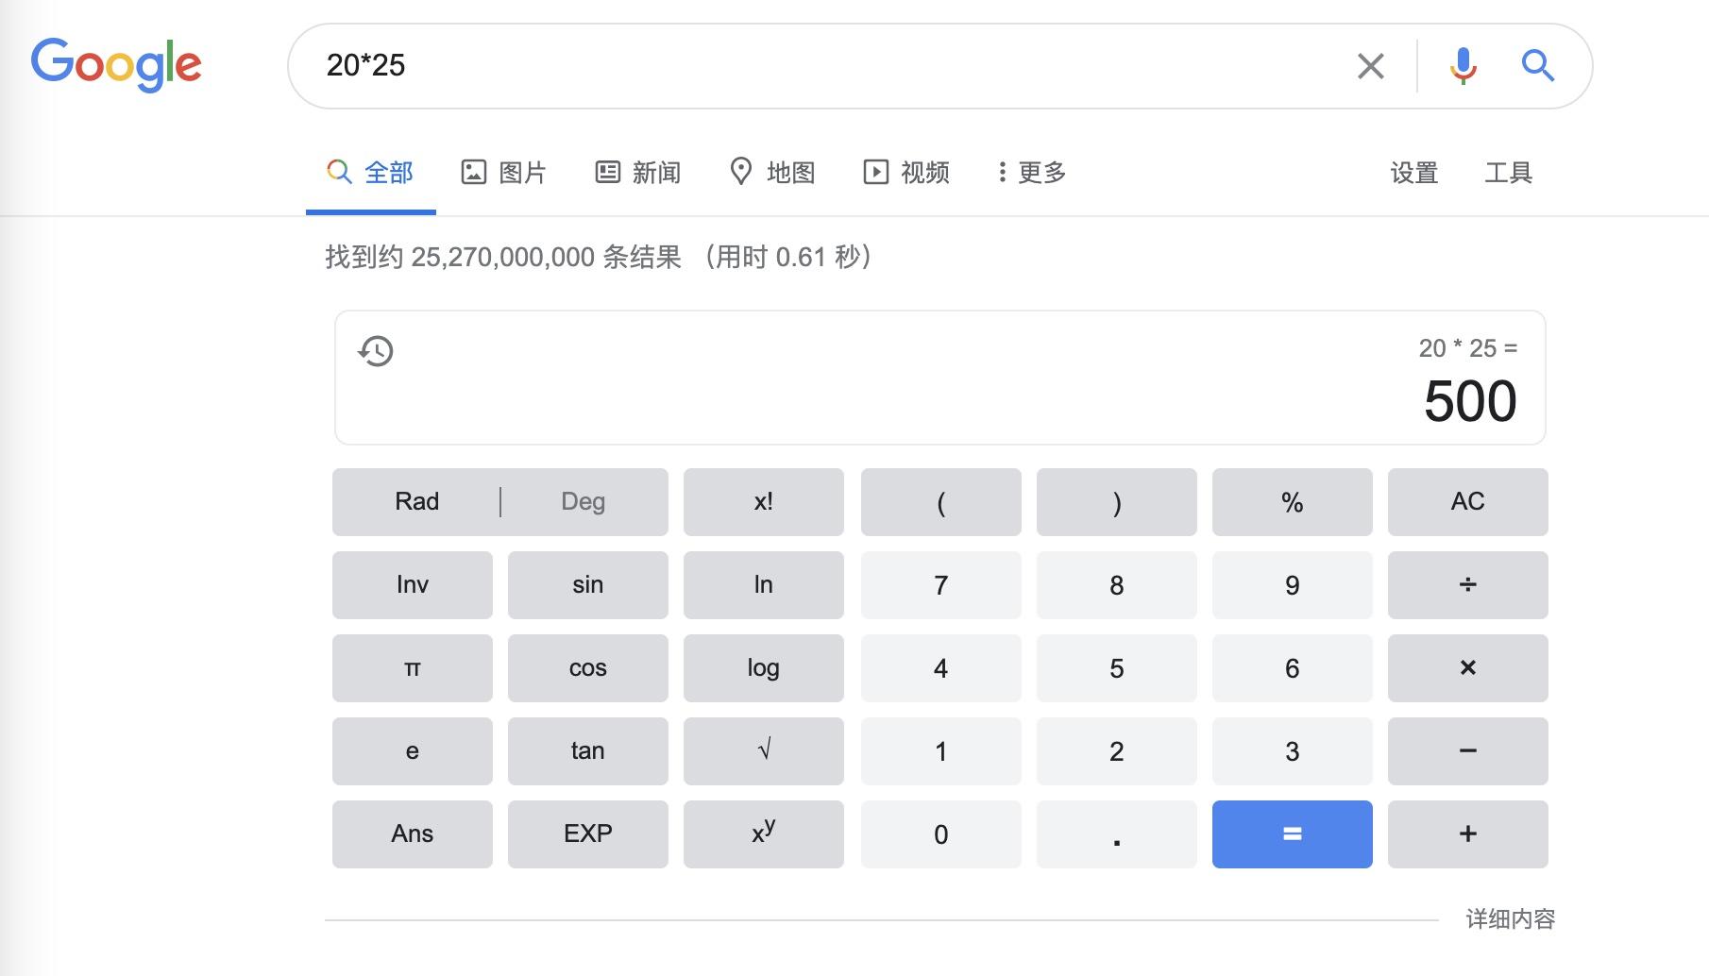The height and width of the screenshot is (976, 1709).
Task: Click the percent % key
Action: 1293,502
